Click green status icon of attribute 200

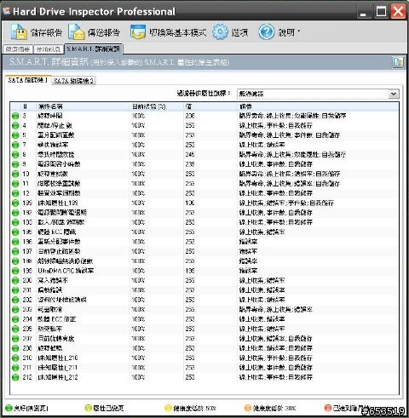(x=15, y=280)
